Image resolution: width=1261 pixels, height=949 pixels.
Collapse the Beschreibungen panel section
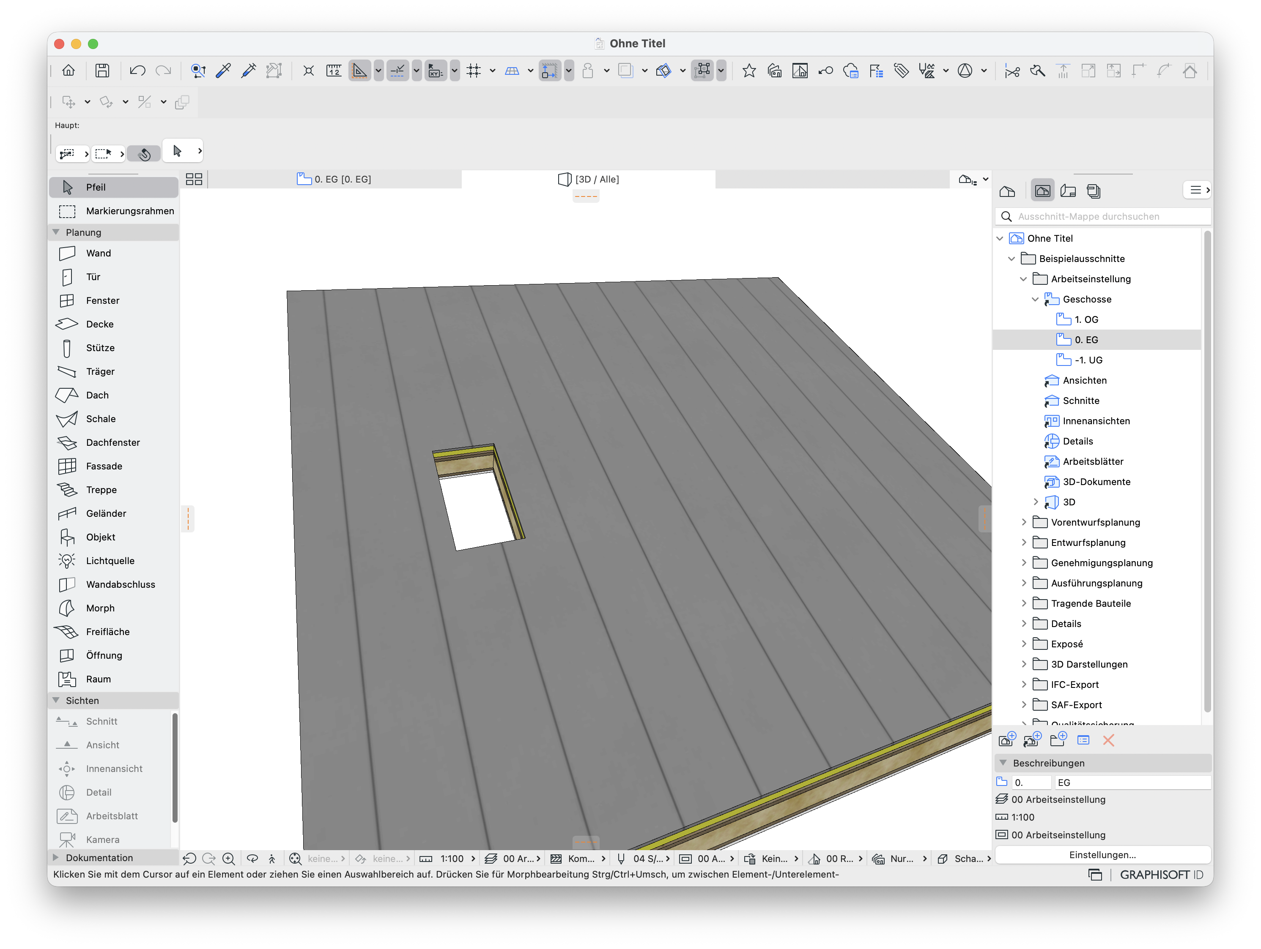[x=1003, y=763]
